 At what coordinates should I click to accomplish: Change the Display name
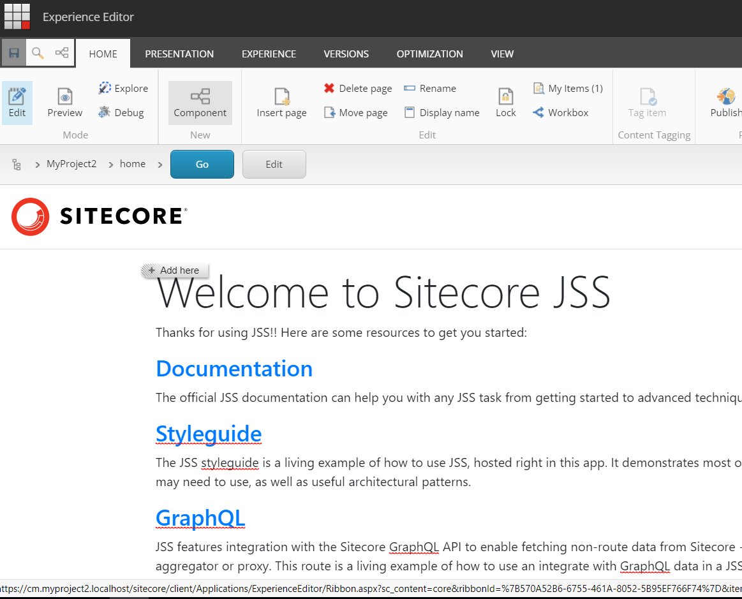coord(441,112)
